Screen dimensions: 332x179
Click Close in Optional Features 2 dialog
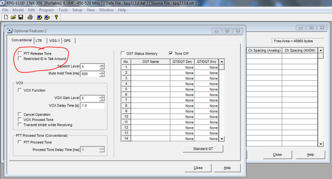tap(198, 168)
